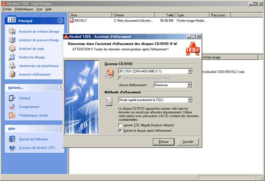Click the Alcohol 120% logo in dialog
265x181 pixels.
coord(193,49)
